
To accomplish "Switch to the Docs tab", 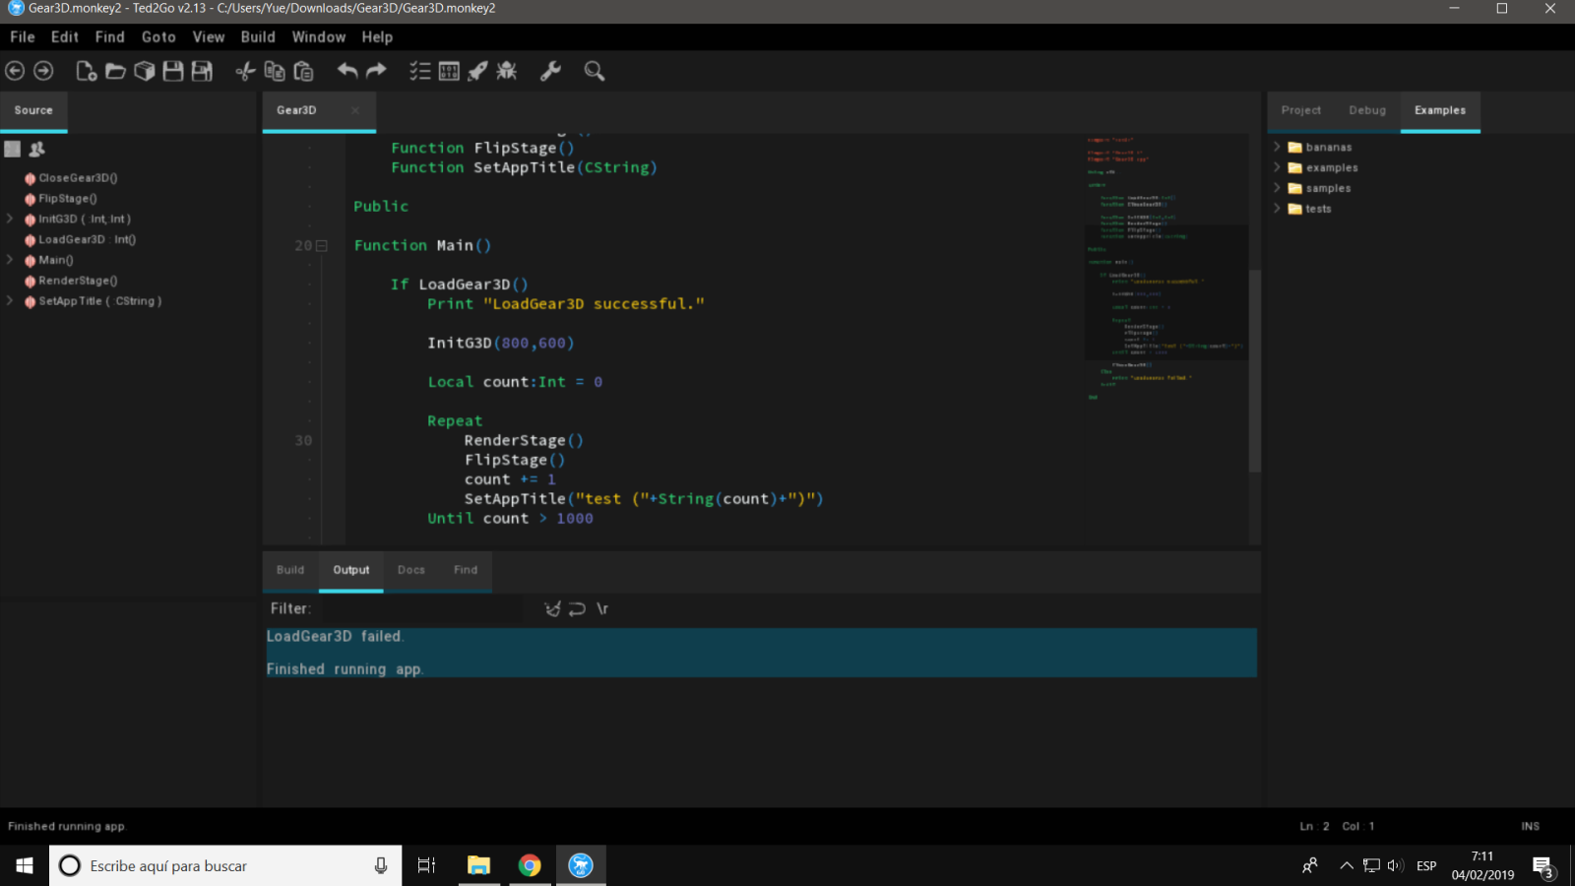I will [410, 570].
